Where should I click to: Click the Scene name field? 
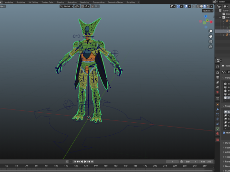(224, 2)
